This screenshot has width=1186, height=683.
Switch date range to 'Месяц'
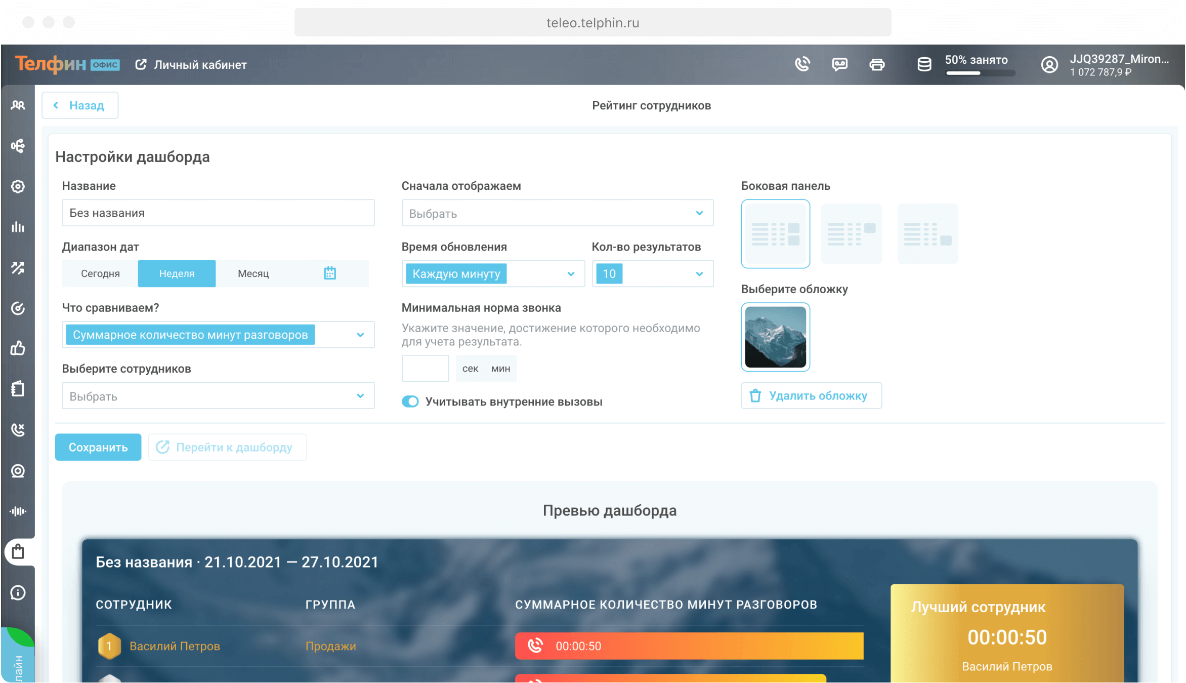[x=253, y=273]
